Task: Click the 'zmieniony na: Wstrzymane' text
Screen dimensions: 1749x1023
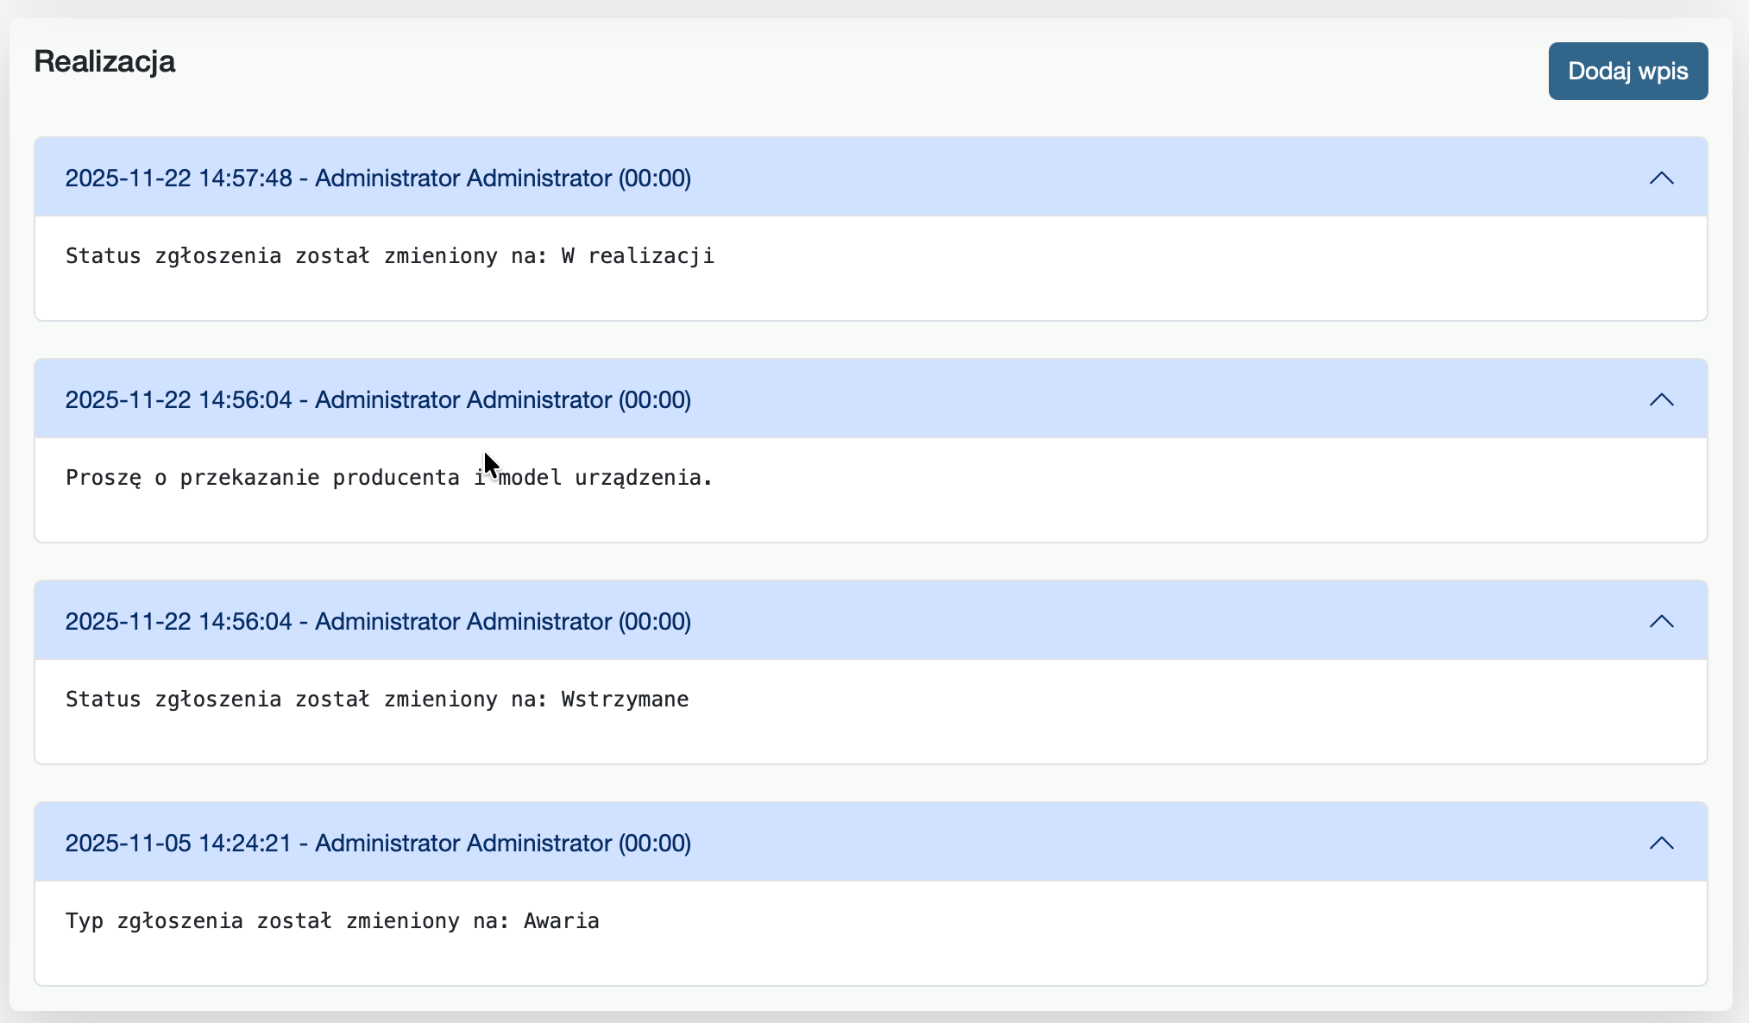Action: [535, 700]
